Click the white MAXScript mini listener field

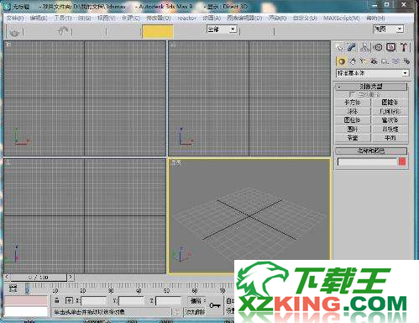coord(26,311)
